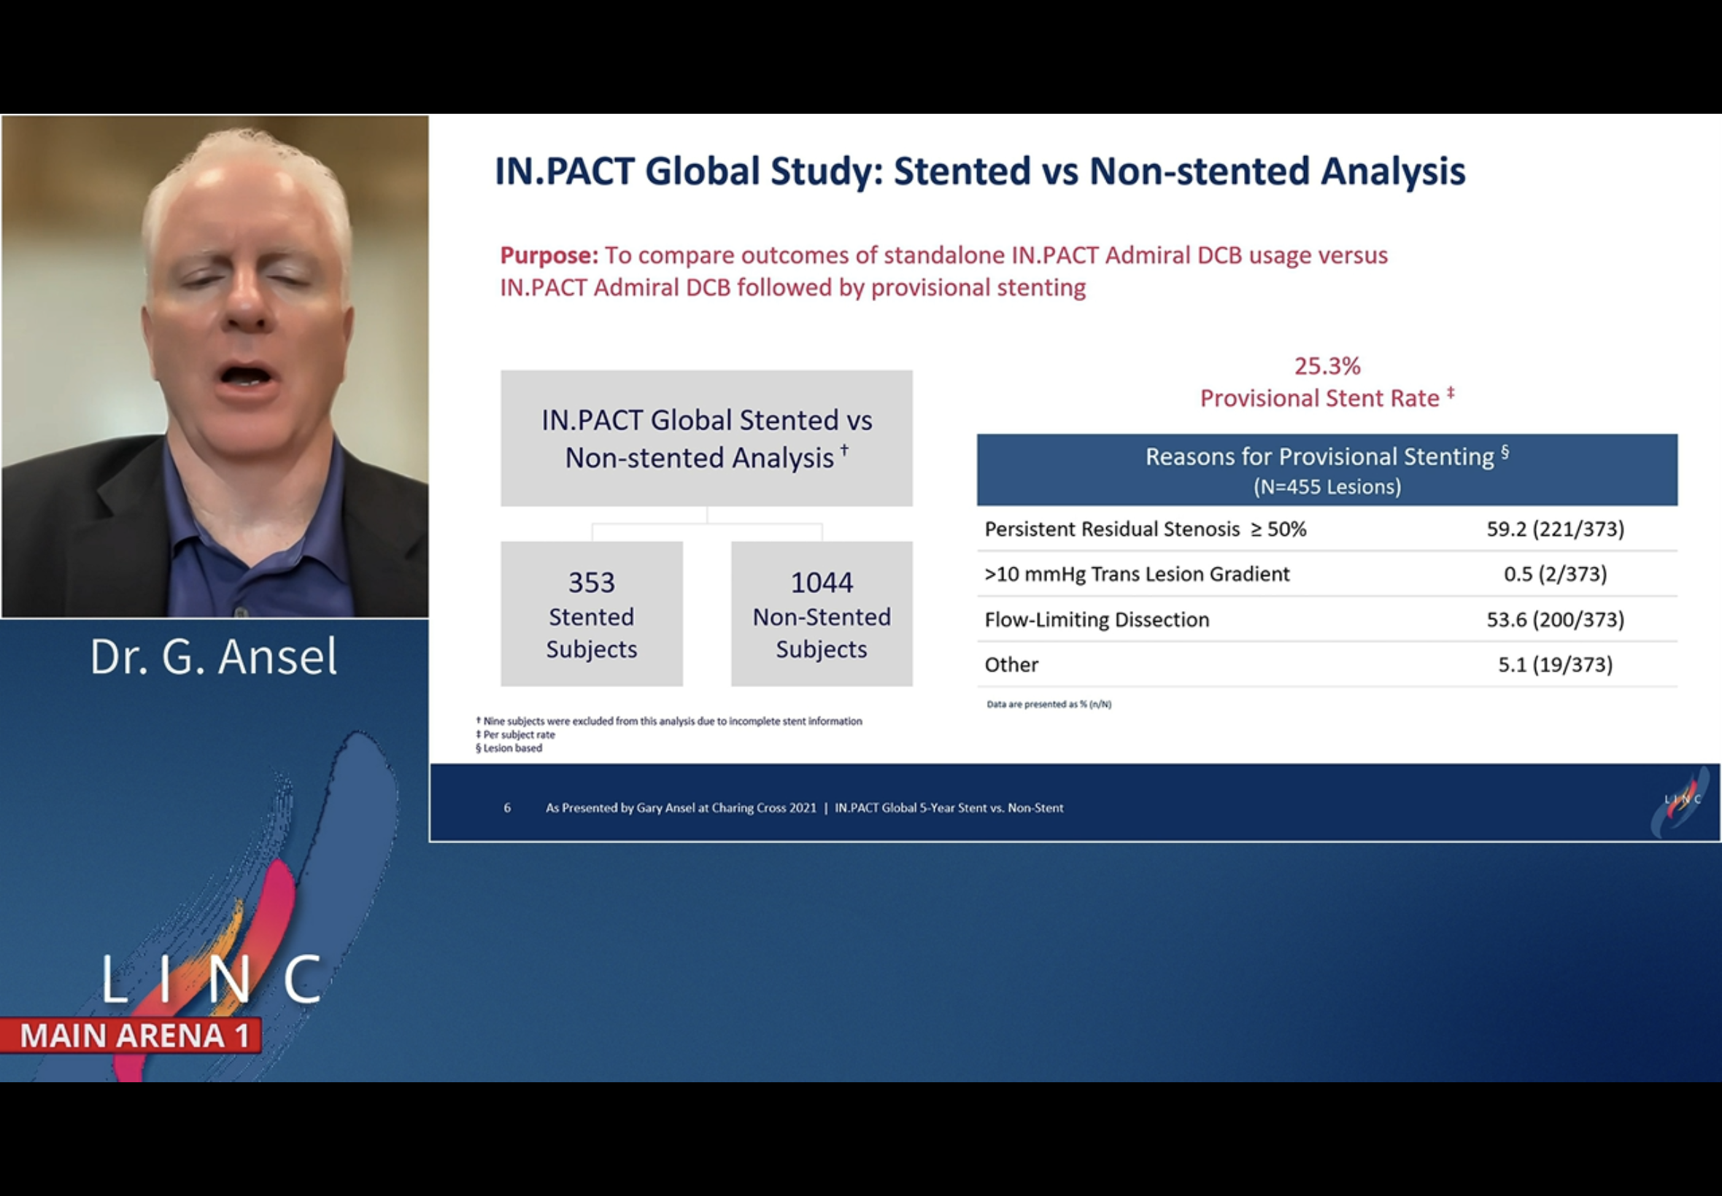Click the IN.PACT Global Stented vs Non-stented Analysis box

click(706, 438)
